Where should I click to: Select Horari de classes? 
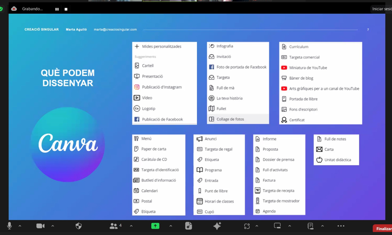click(x=215, y=201)
